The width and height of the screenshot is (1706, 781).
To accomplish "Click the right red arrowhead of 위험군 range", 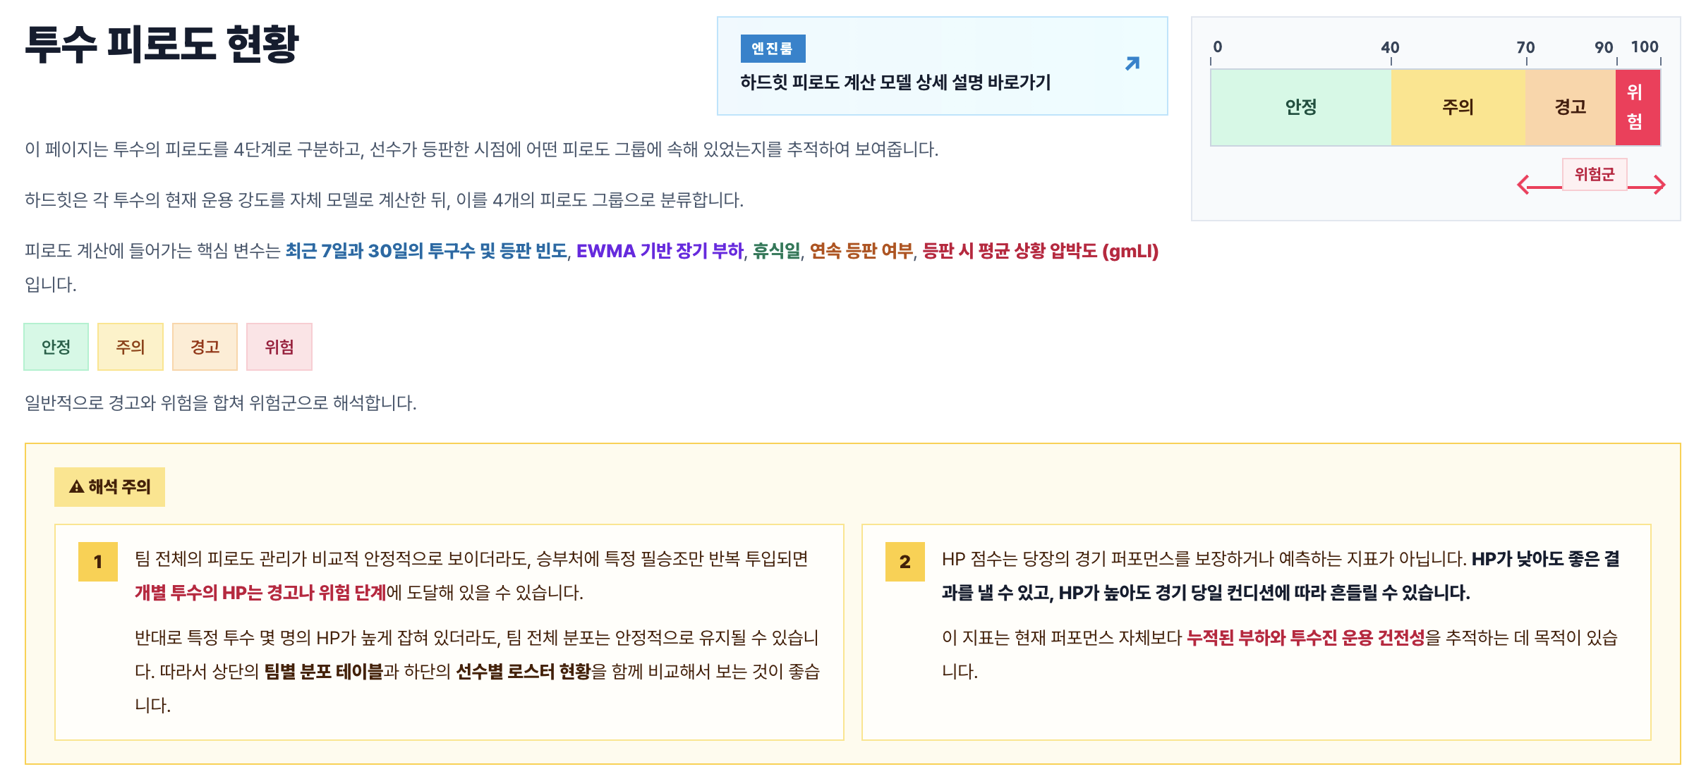I will pyautogui.click(x=1659, y=185).
